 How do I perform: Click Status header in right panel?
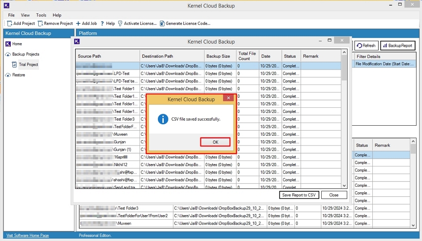pyautogui.click(x=362, y=145)
